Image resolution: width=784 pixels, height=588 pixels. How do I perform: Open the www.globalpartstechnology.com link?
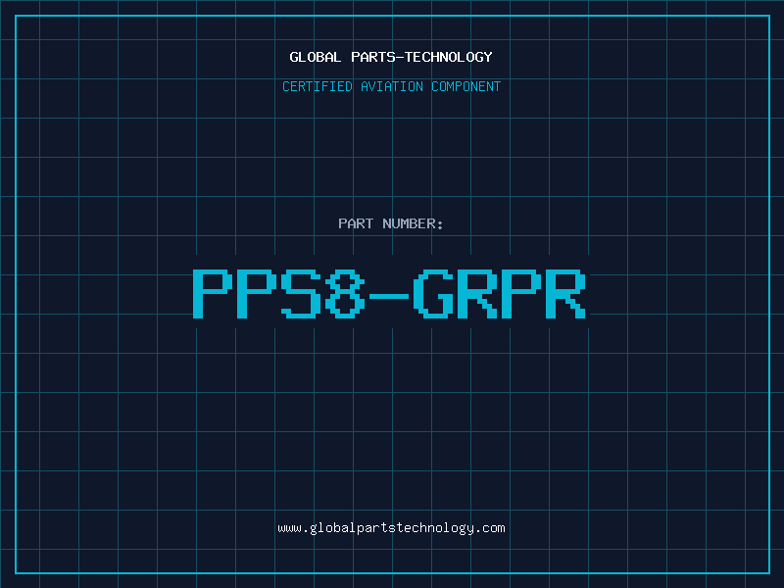click(391, 528)
